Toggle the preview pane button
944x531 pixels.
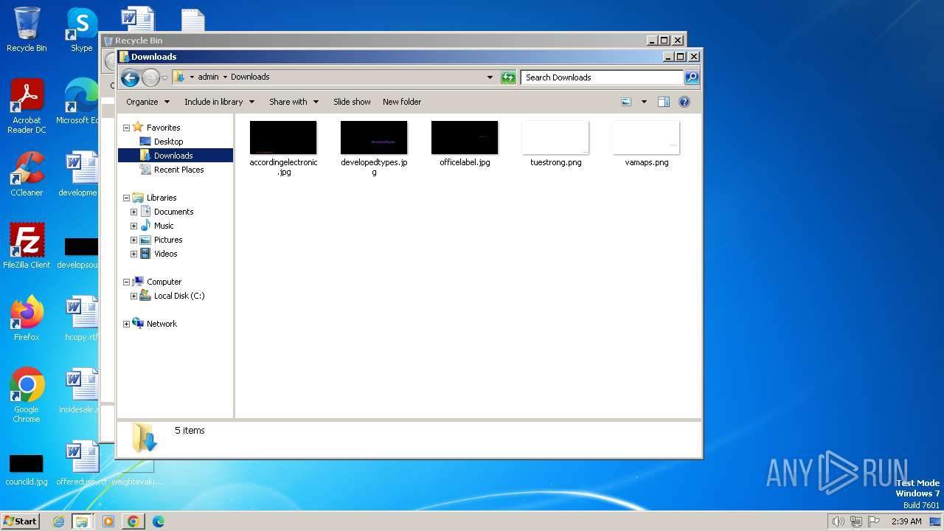[664, 102]
